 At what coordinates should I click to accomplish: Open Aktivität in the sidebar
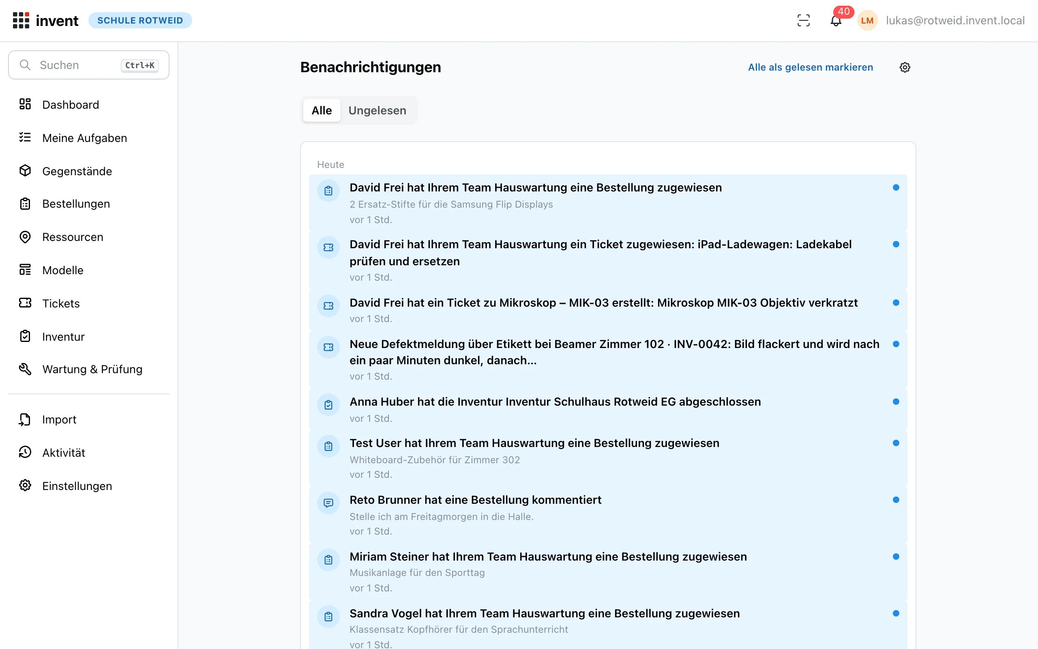(x=89, y=452)
